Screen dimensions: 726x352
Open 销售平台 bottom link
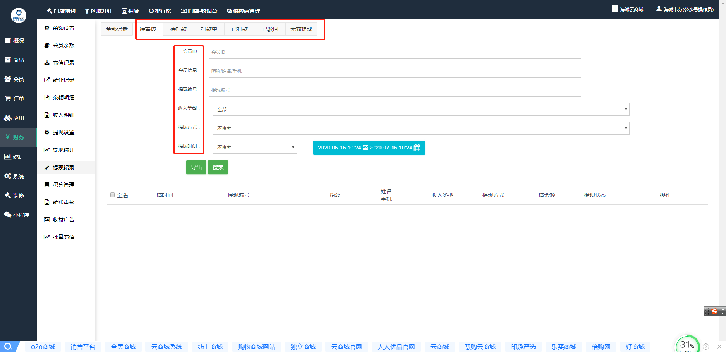coord(83,347)
